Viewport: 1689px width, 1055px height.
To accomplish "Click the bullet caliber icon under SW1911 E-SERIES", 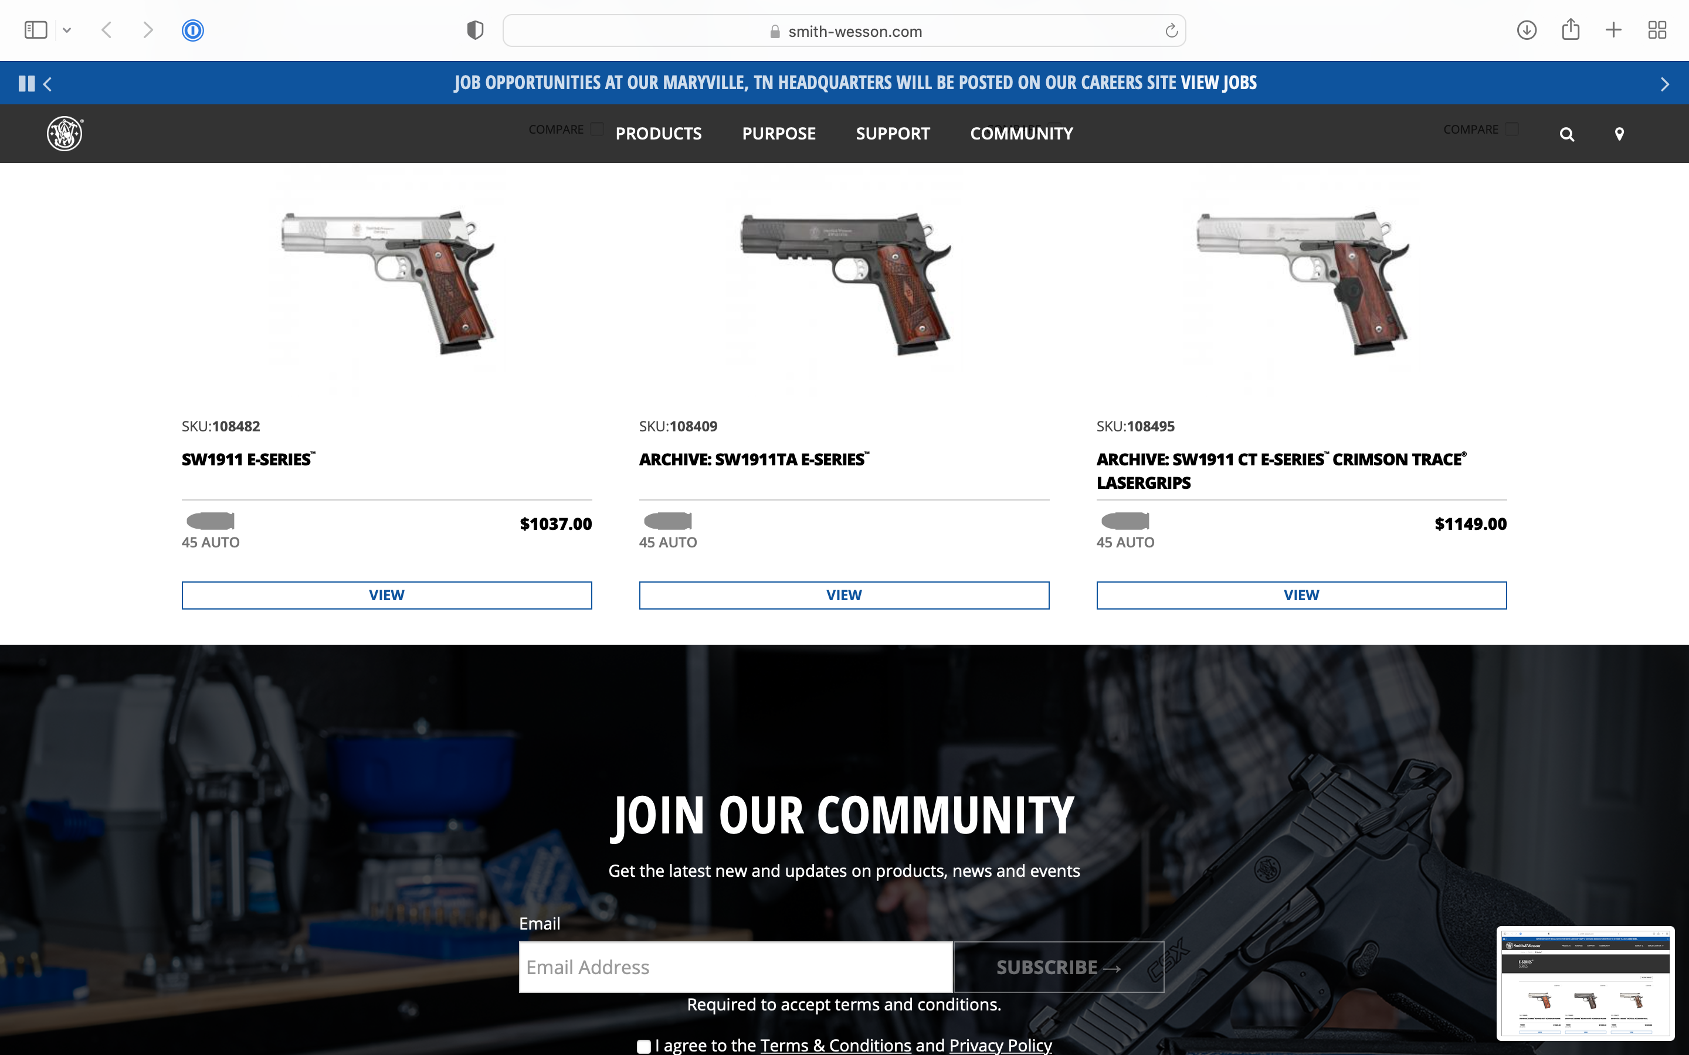I will (210, 520).
